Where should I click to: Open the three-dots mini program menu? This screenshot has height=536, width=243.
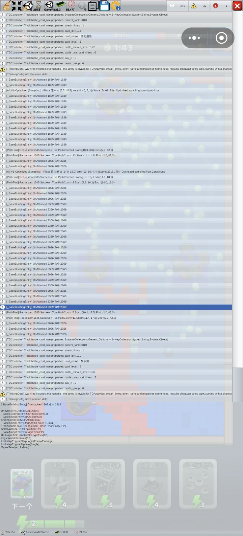[194, 38]
